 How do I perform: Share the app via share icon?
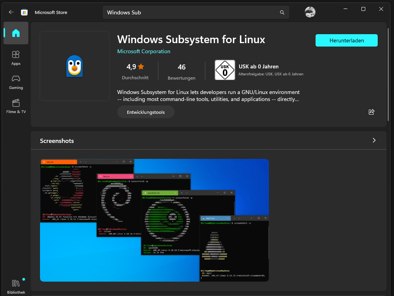click(371, 112)
